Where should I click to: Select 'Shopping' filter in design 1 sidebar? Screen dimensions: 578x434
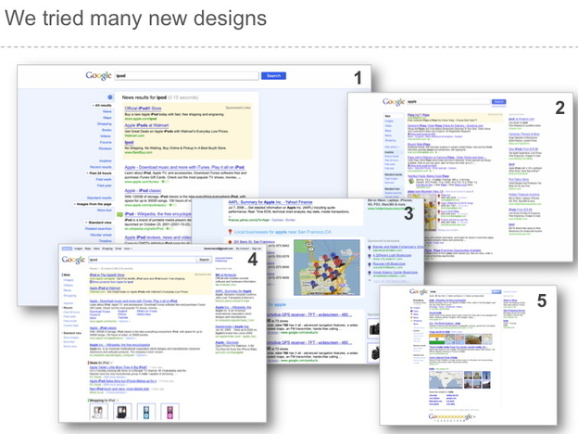click(x=105, y=124)
